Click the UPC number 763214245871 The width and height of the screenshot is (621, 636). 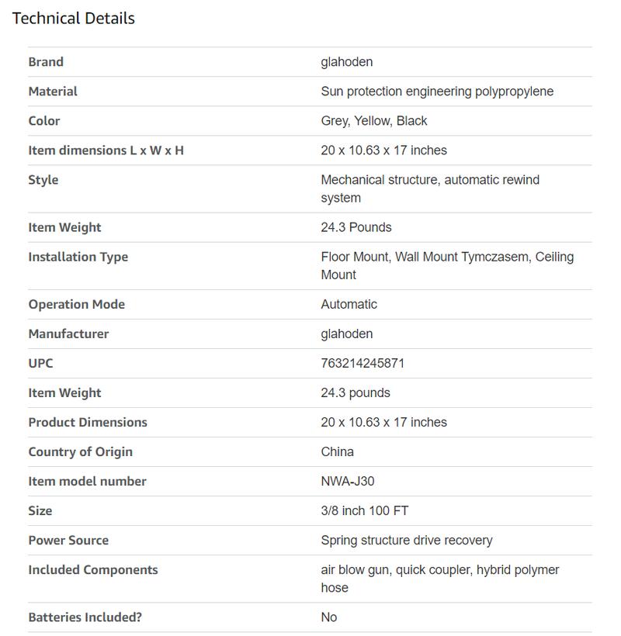[363, 363]
